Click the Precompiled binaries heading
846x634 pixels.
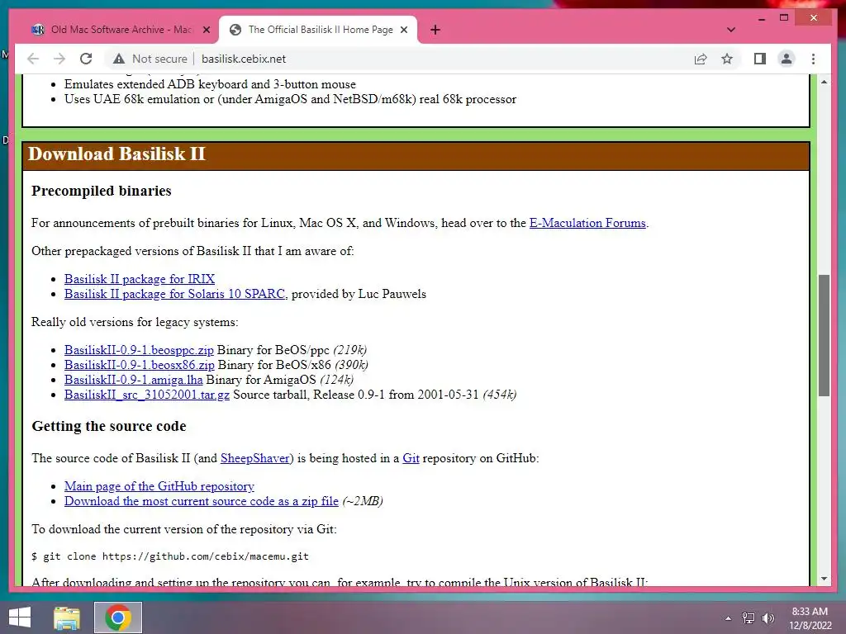click(x=102, y=191)
